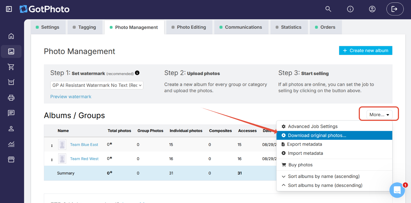Open the search icon in header
This screenshot has width=411, height=203.
coord(328,9)
